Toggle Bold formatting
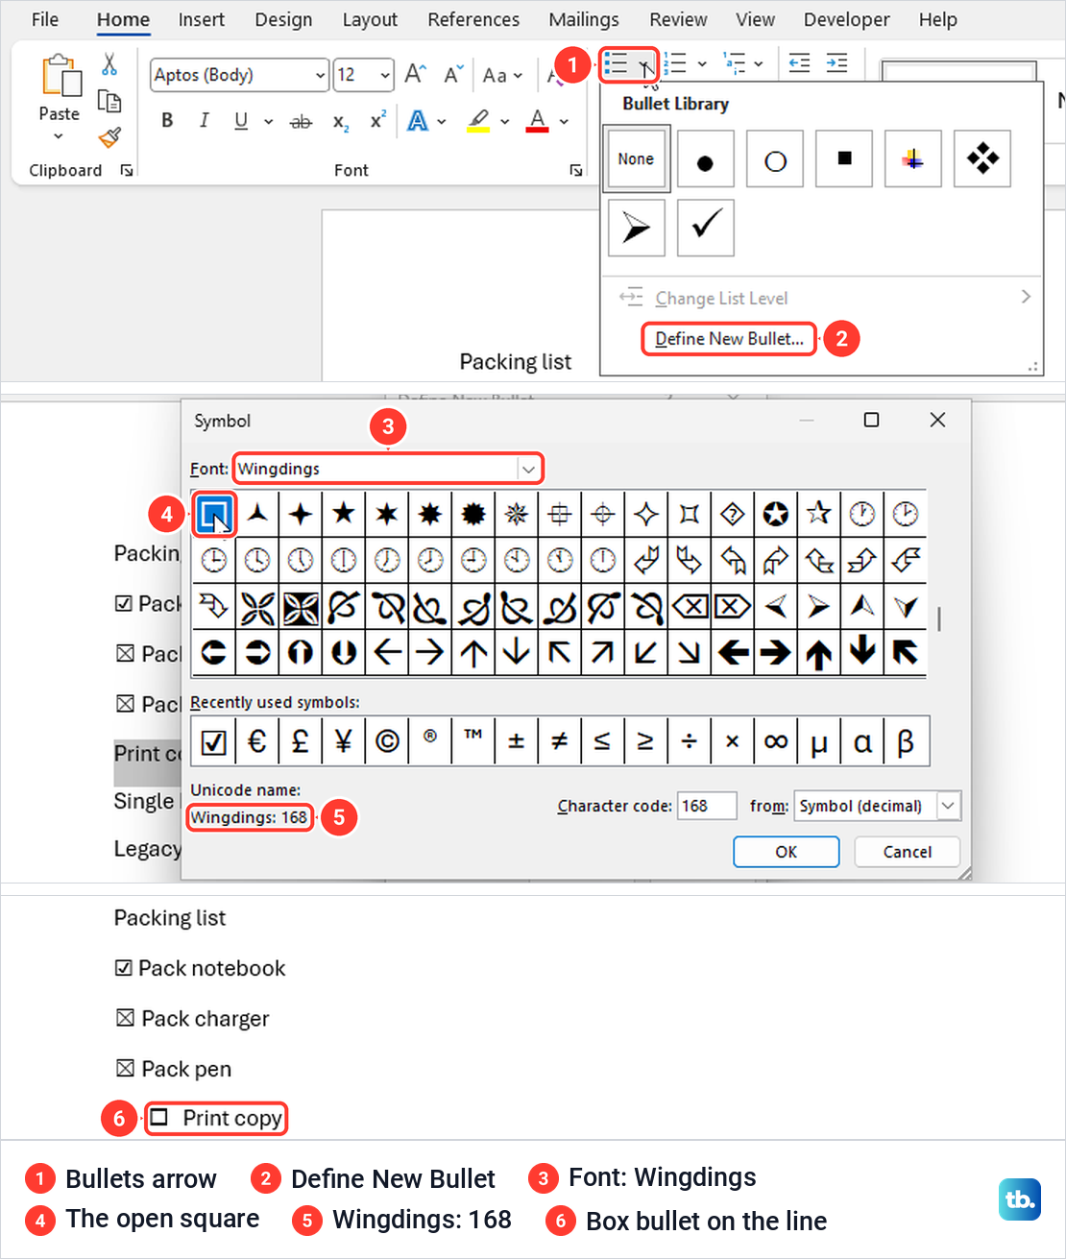The height and width of the screenshot is (1259, 1066). (167, 120)
